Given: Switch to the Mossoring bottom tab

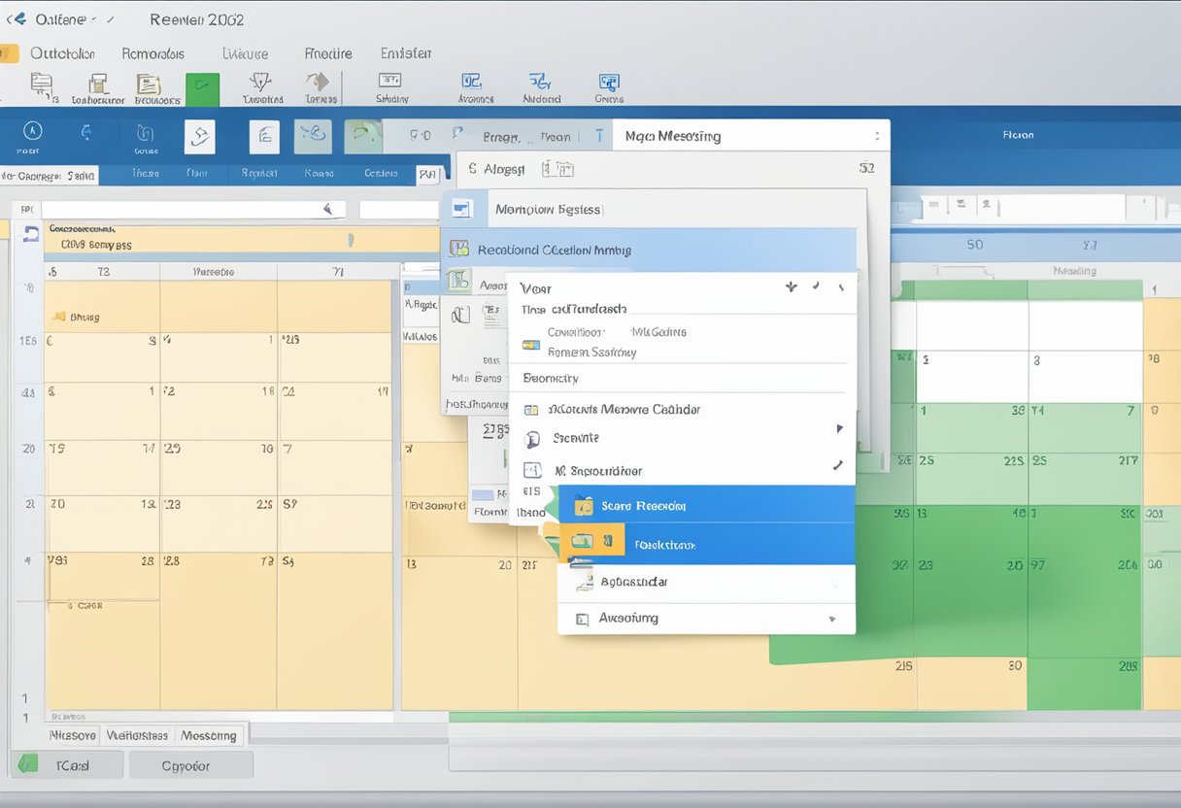Looking at the screenshot, I should point(209,735).
